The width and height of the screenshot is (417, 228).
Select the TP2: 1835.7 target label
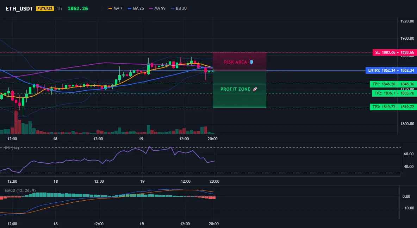(385, 93)
